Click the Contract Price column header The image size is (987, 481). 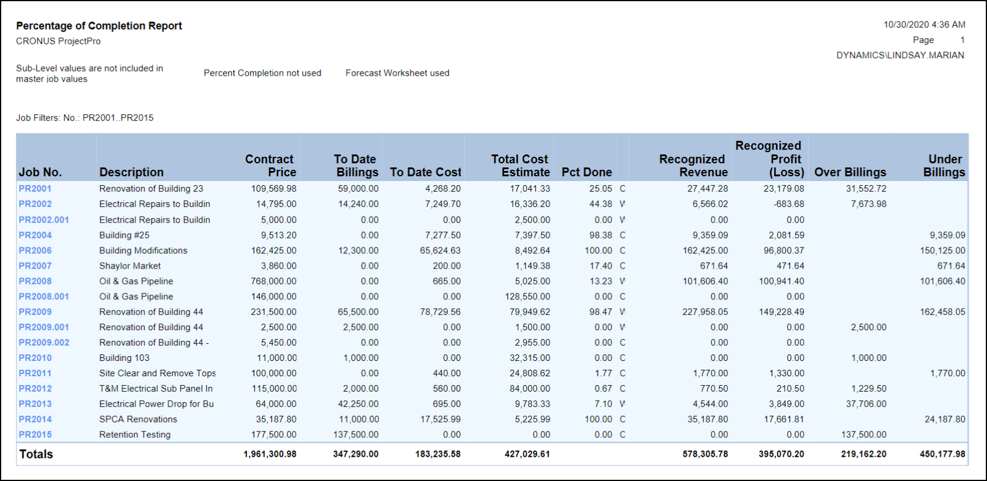[270, 166]
